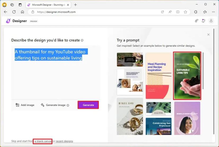Open the tab actions menu icon
Image resolution: width=219 pixels, height=147 pixels.
(x=20, y=5)
